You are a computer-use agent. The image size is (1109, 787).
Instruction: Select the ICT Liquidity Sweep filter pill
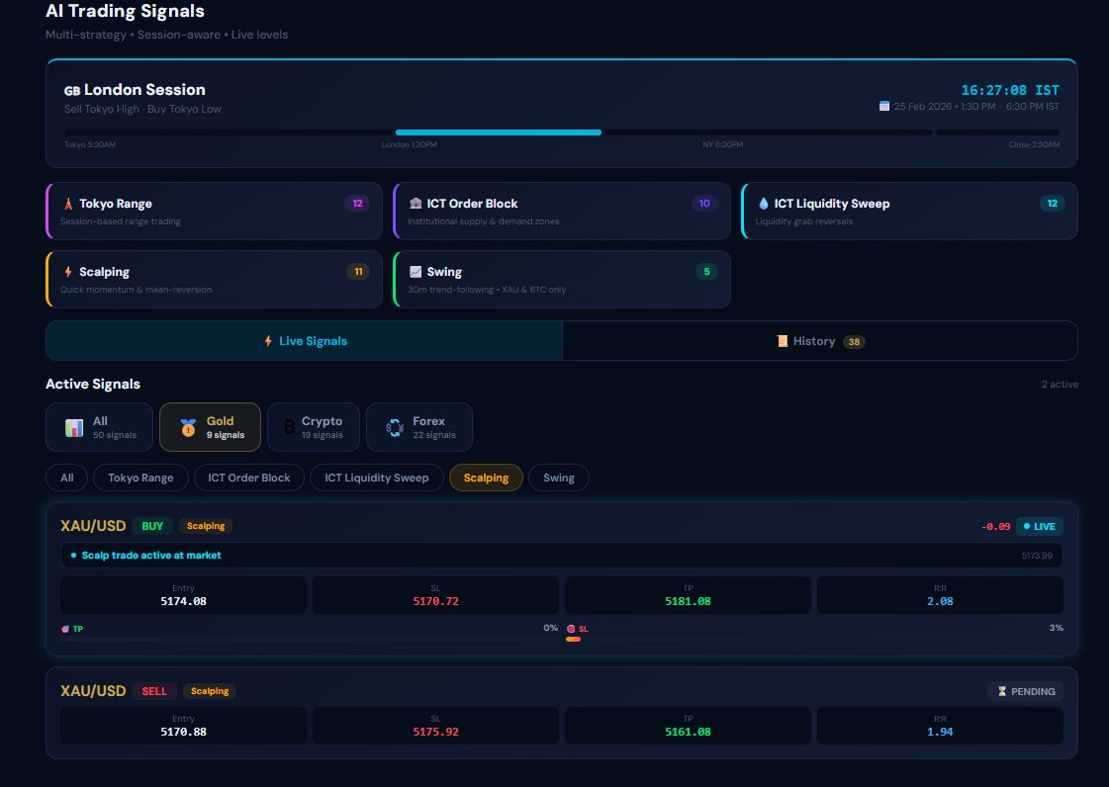pos(377,478)
